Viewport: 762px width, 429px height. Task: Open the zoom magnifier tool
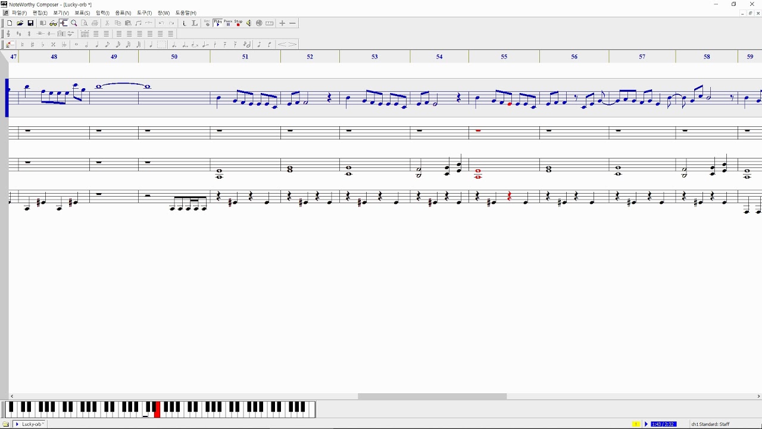[74, 23]
